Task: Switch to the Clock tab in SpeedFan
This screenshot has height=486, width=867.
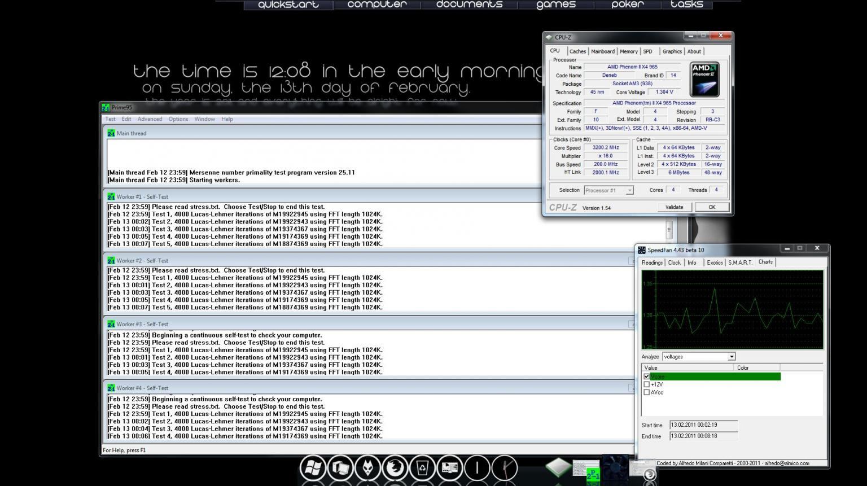Action: 675,262
